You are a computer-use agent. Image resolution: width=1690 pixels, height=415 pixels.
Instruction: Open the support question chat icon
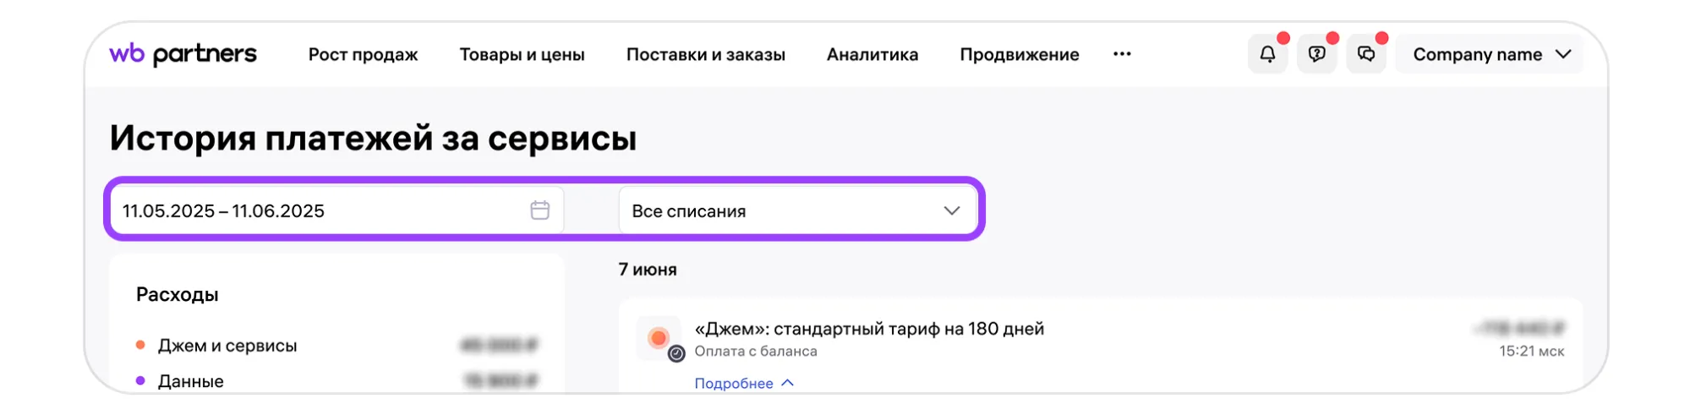click(x=1316, y=55)
